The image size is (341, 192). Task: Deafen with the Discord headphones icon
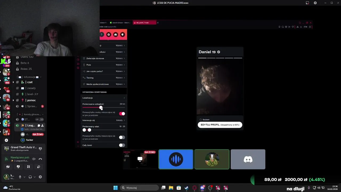[x=30, y=177]
